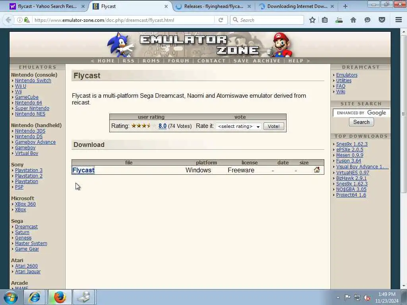The width and height of the screenshot is (407, 305).
Task: Click the scrollbar down arrow
Action: coord(403,286)
